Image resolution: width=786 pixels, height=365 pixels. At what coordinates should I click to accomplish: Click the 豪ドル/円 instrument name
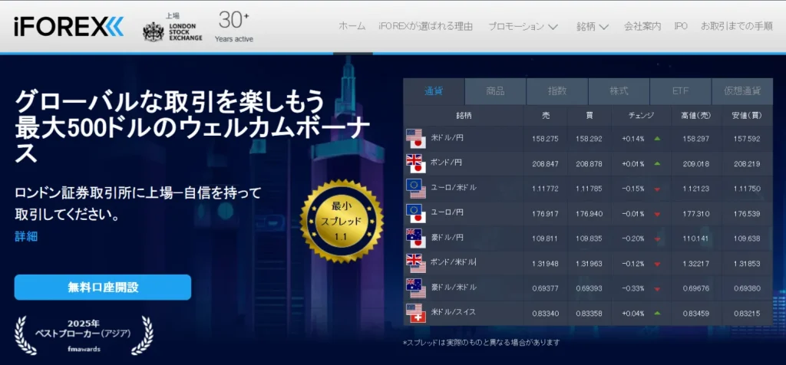click(x=447, y=237)
